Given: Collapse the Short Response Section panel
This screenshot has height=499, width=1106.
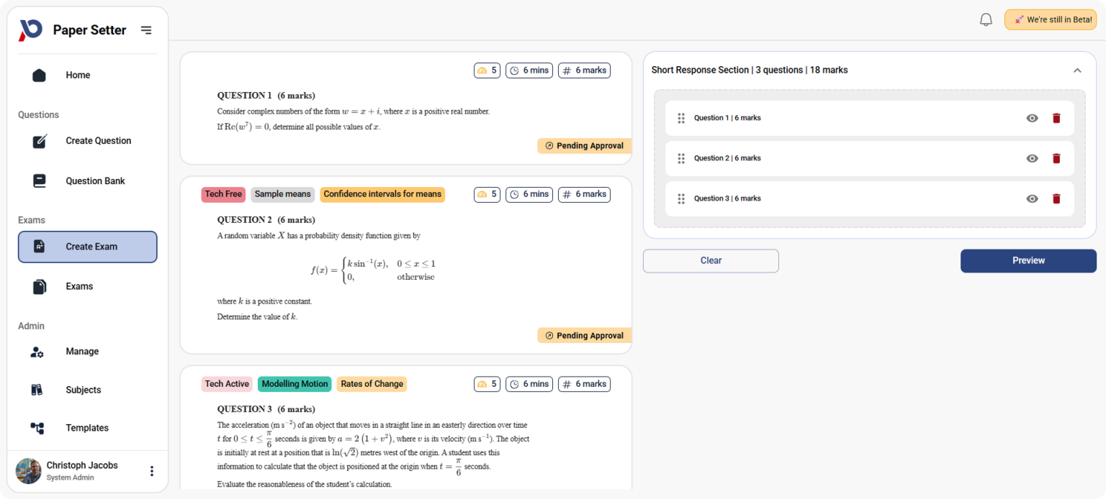Looking at the screenshot, I should point(1077,70).
